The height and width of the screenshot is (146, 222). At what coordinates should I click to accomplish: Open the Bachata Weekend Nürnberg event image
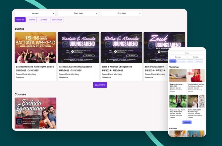35,47
